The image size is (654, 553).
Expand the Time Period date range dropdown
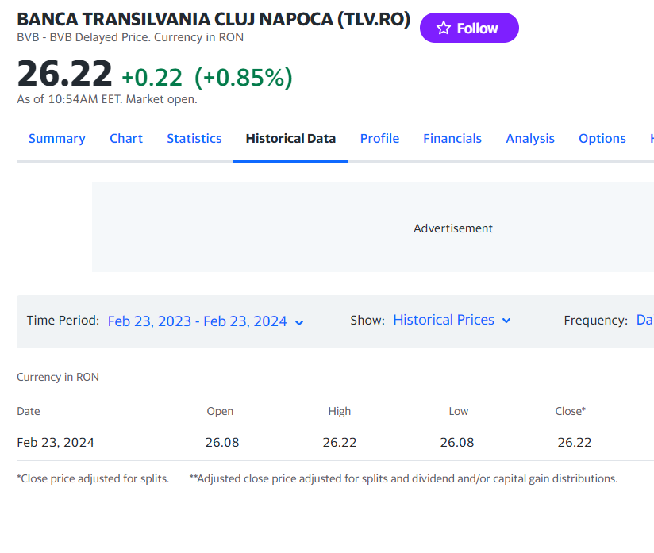[x=206, y=321]
